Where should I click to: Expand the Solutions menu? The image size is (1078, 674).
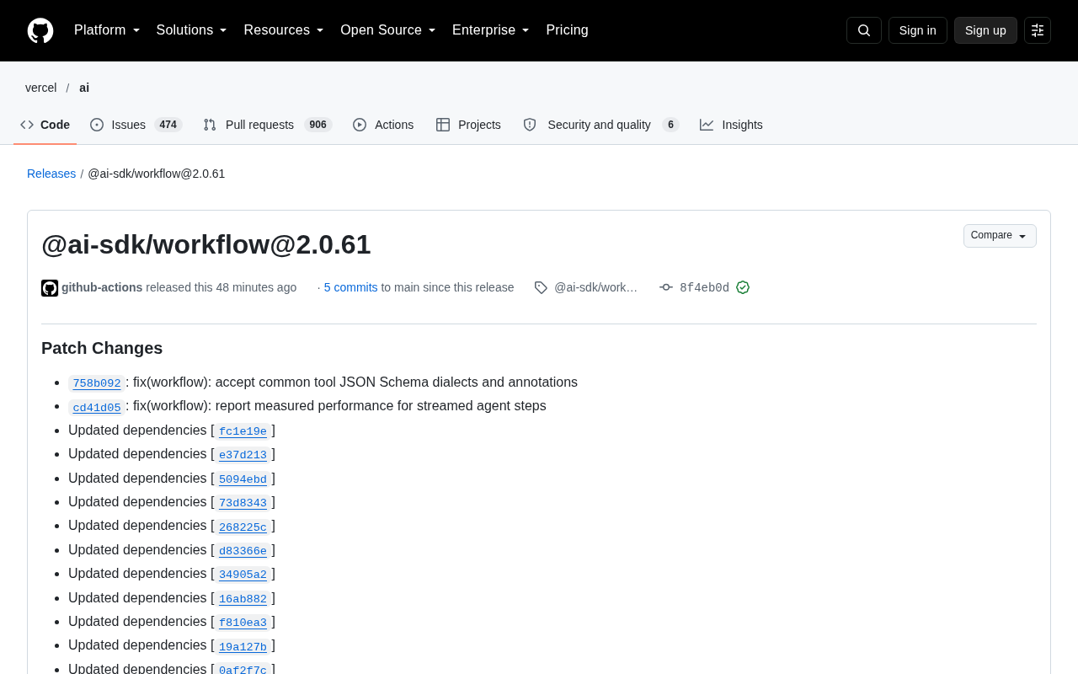pyautogui.click(x=192, y=30)
